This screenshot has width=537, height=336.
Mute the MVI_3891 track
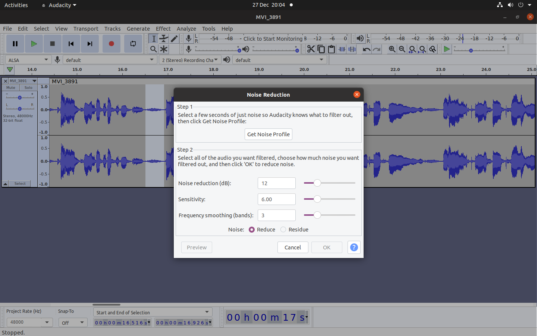pyautogui.click(x=10, y=87)
